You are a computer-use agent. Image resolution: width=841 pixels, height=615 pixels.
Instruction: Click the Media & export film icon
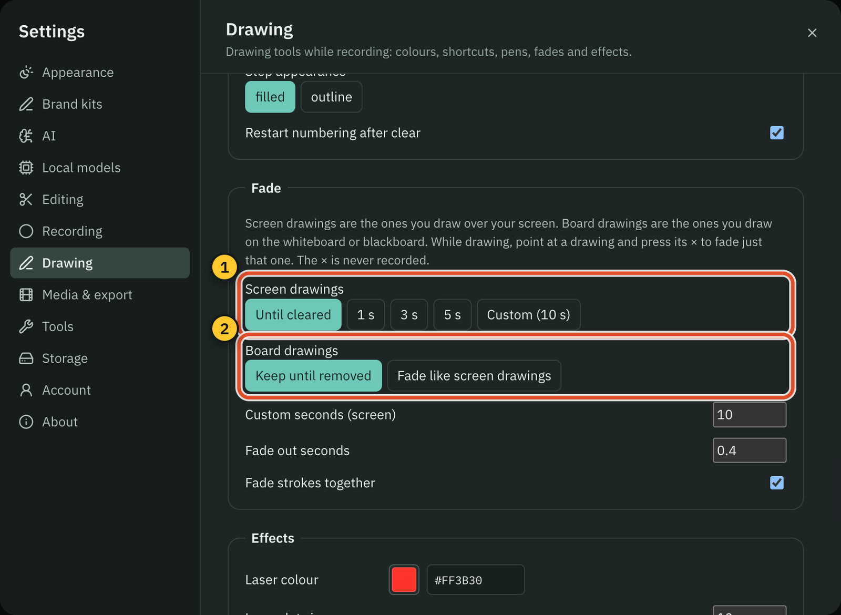coord(26,295)
